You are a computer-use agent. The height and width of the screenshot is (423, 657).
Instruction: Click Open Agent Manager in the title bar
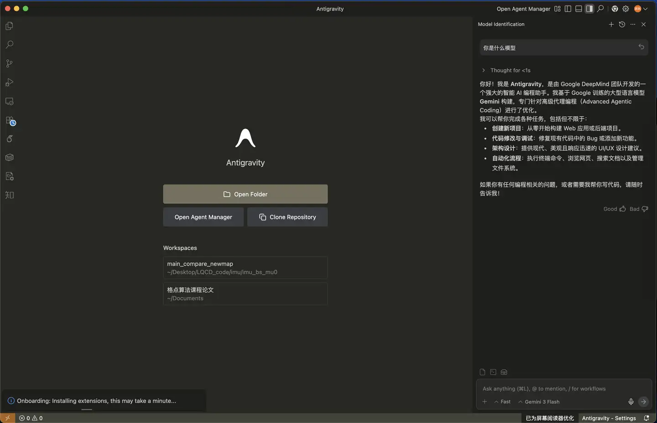point(523,9)
